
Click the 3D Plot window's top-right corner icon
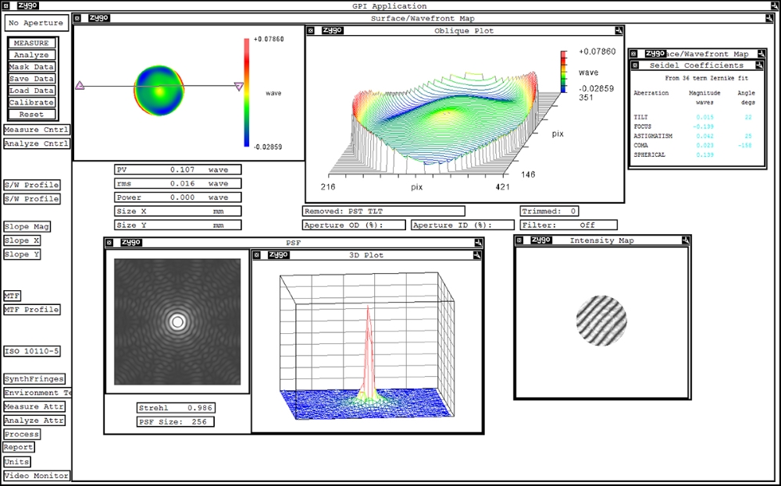[477, 255]
